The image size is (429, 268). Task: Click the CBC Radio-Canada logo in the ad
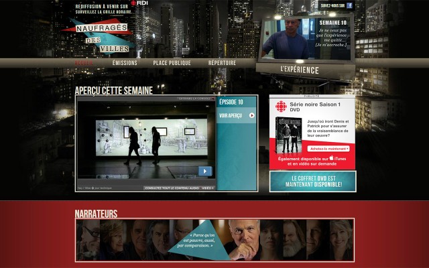tap(279, 106)
